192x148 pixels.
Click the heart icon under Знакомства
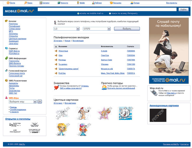point(56,87)
